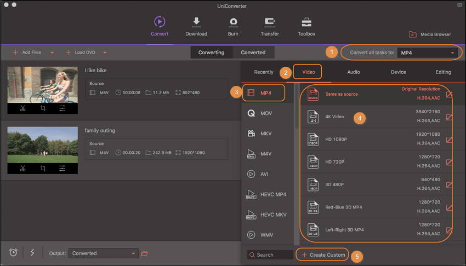Select the Video format tab
The height and width of the screenshot is (266, 466).
click(x=309, y=72)
